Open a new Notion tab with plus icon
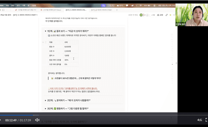Screen dimensions: 208x127 click(117, 10)
